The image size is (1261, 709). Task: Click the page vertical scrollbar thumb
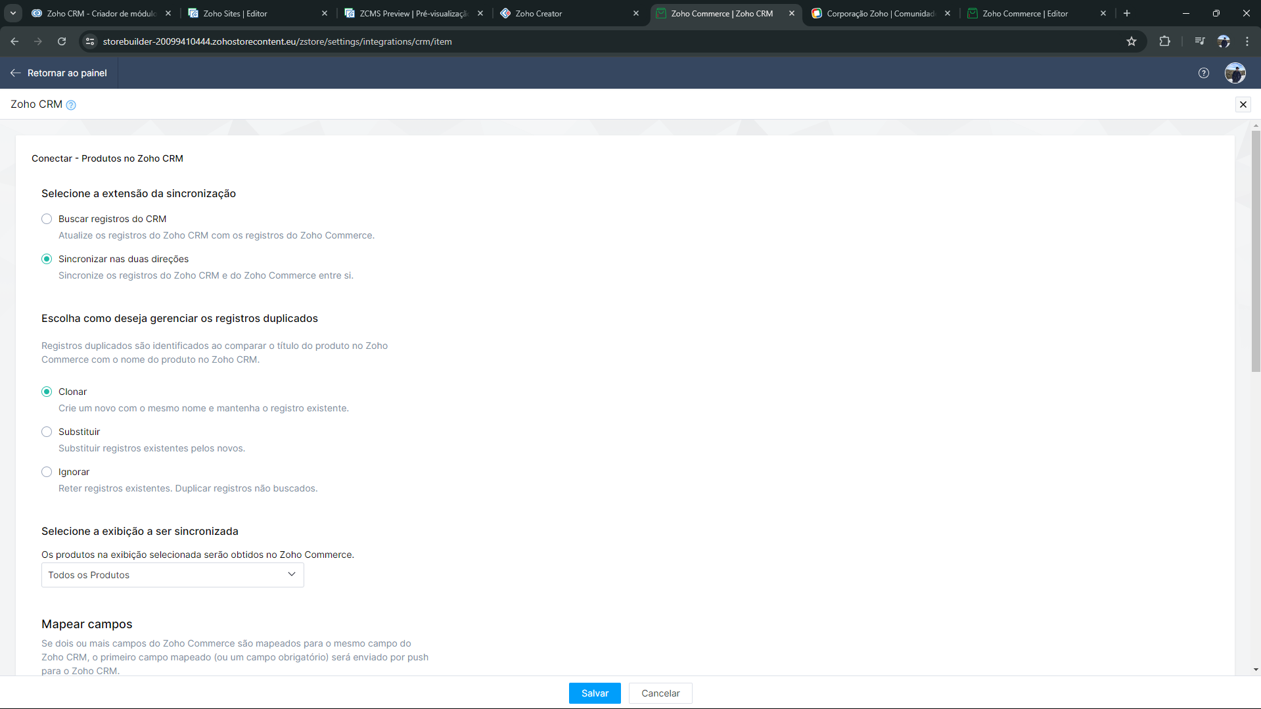(1256, 252)
